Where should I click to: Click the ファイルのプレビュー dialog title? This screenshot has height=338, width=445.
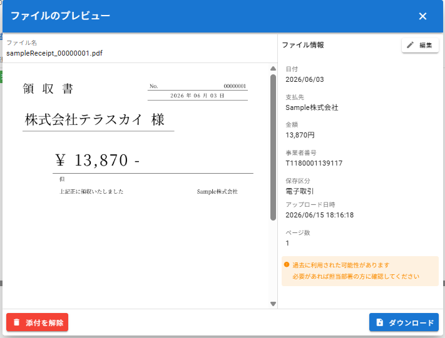60,16
